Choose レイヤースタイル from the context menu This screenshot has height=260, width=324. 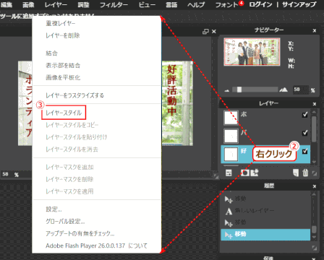tap(64, 113)
